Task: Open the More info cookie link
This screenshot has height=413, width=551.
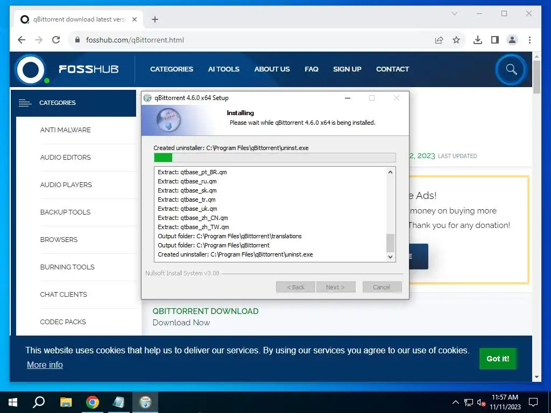Action: click(45, 365)
